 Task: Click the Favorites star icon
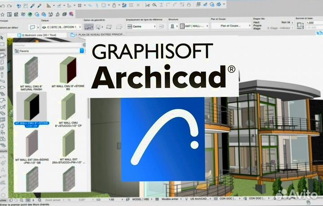coord(3,14)
